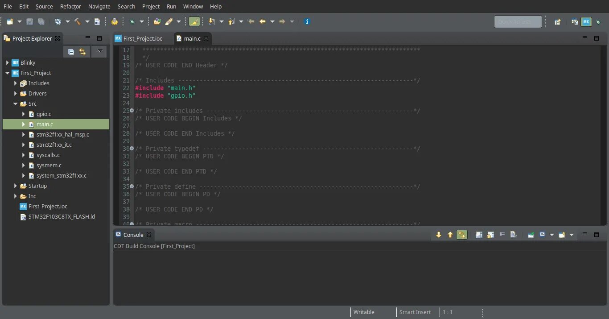The height and width of the screenshot is (319, 609).
Task: Switch to the C/C++ perspective icon
Action: 575,21
